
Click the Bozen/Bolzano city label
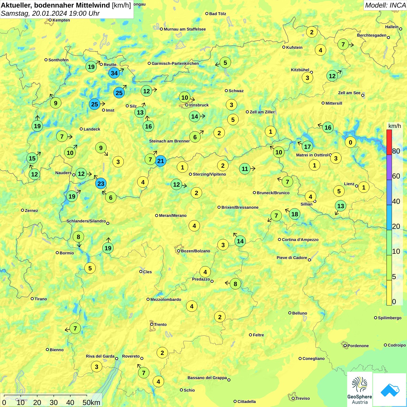[x=196, y=251]
